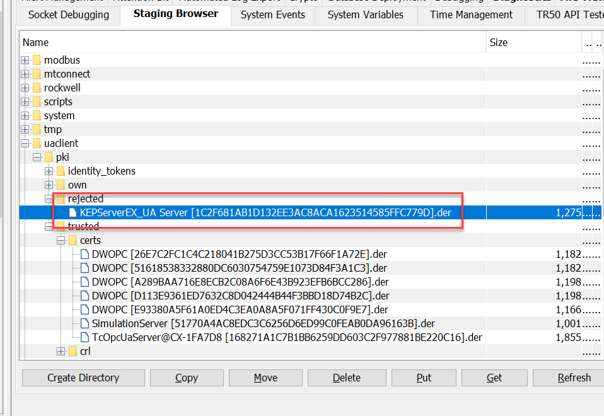Click the rockwell folder icon
The width and height of the screenshot is (604, 416).
pyautogui.click(x=37, y=88)
